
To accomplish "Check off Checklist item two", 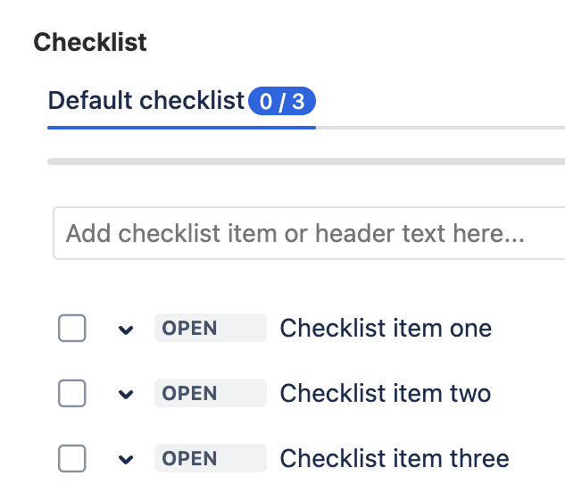I will point(72,393).
